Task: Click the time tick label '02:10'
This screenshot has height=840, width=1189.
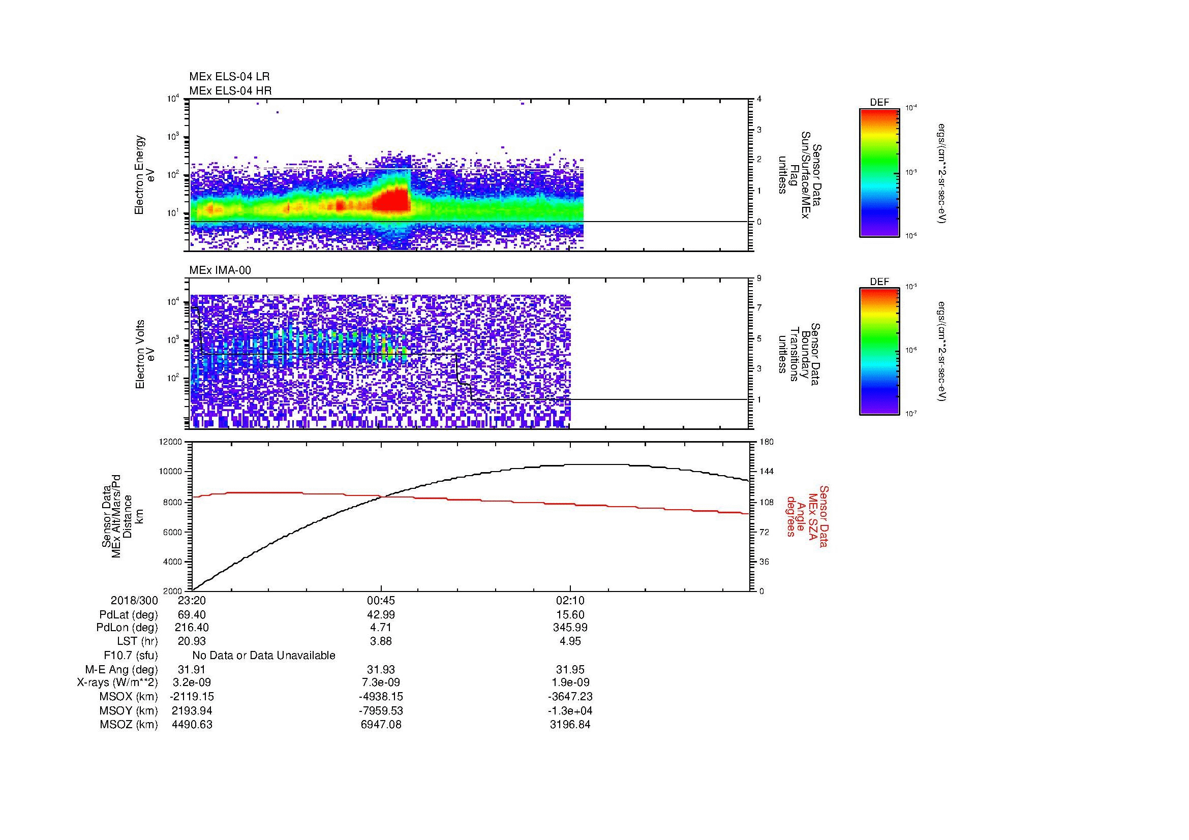Action: 570,601
